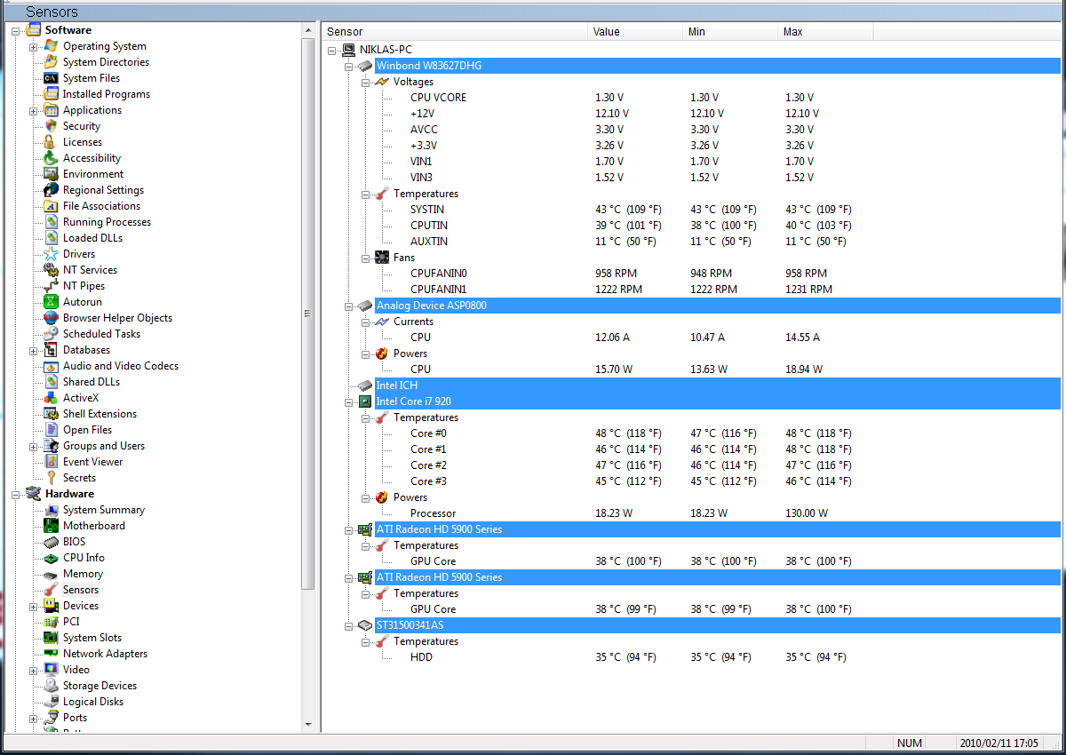Click the Licenses padlock icon

(52, 142)
